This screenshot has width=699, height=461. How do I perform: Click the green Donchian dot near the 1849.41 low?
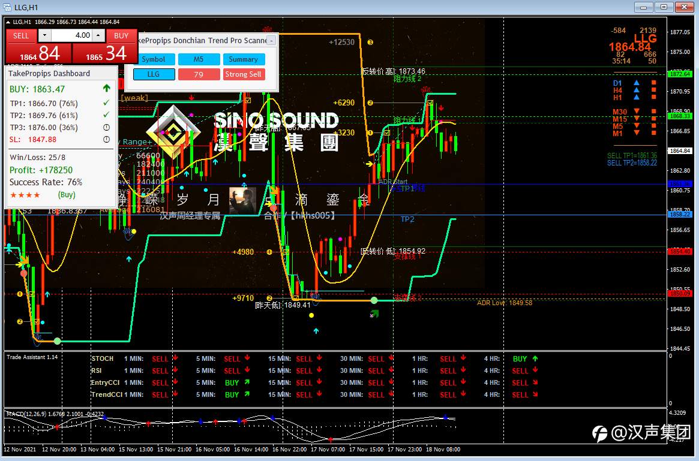pos(374,301)
